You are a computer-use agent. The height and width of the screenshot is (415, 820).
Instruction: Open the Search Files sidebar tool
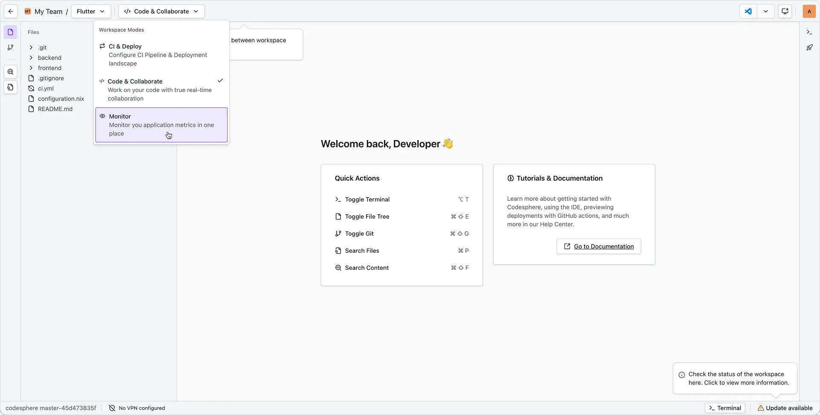[x=10, y=87]
